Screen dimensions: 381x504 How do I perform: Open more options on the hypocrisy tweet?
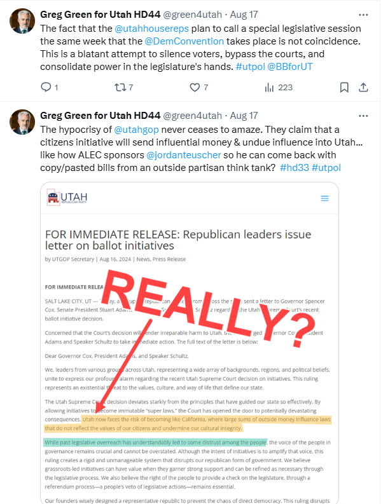click(363, 116)
